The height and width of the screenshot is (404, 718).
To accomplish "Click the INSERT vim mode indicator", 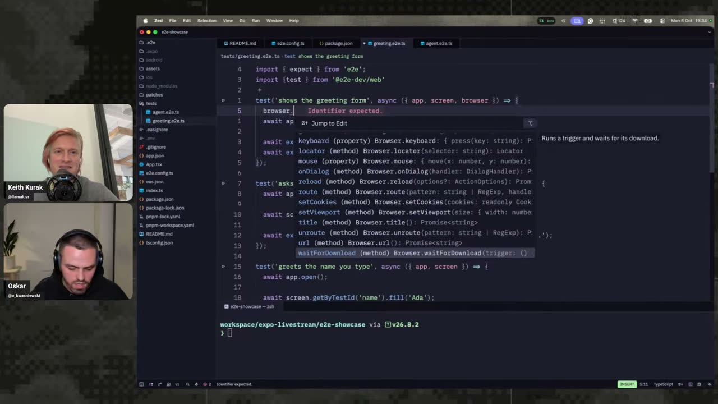I will [x=627, y=384].
